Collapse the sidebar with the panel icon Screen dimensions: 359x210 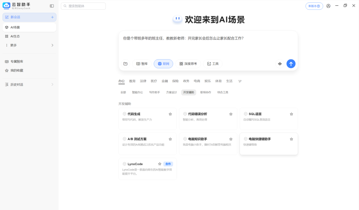[x=52, y=6]
